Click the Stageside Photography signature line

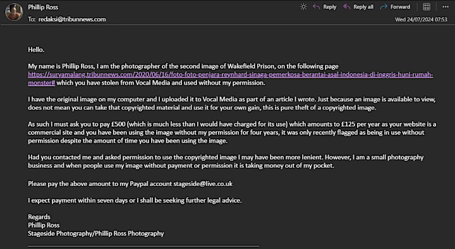[x=96, y=234]
